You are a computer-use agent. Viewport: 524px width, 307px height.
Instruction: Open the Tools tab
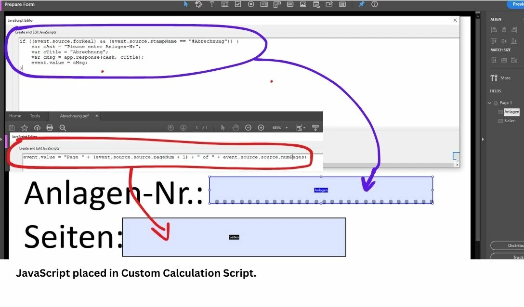point(35,116)
